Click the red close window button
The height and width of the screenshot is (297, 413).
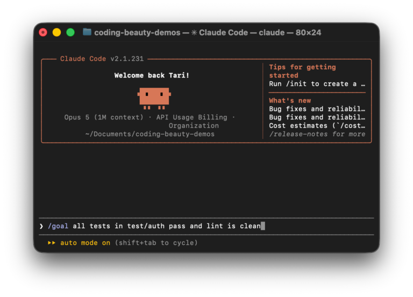pos(43,32)
